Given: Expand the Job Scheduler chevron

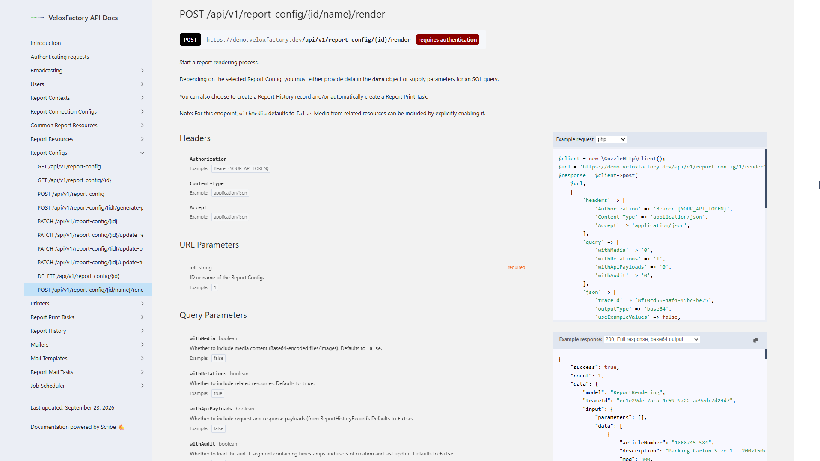Looking at the screenshot, I should click(x=143, y=386).
